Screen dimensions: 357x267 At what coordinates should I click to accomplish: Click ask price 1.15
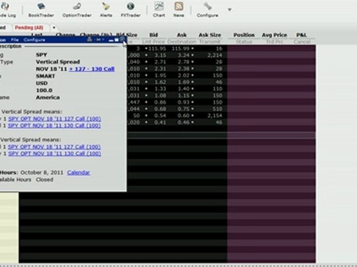(184, 96)
